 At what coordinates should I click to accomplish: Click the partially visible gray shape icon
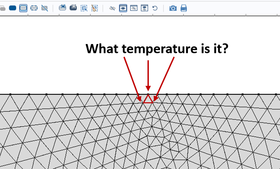click(3, 8)
